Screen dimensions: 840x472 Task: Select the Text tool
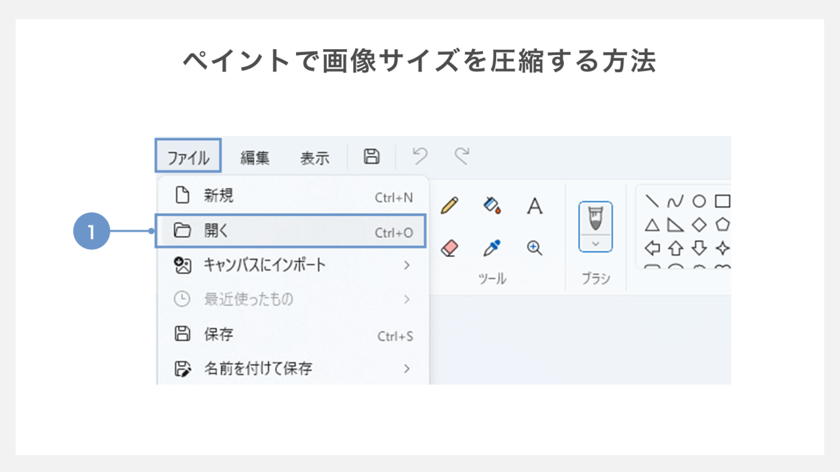(535, 206)
